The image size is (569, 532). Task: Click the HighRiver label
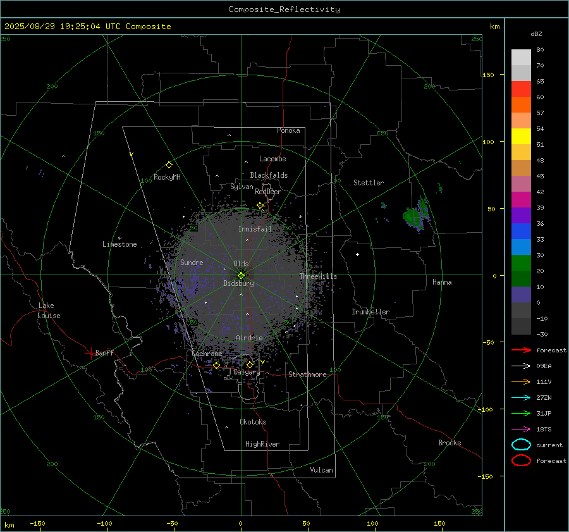click(x=262, y=444)
